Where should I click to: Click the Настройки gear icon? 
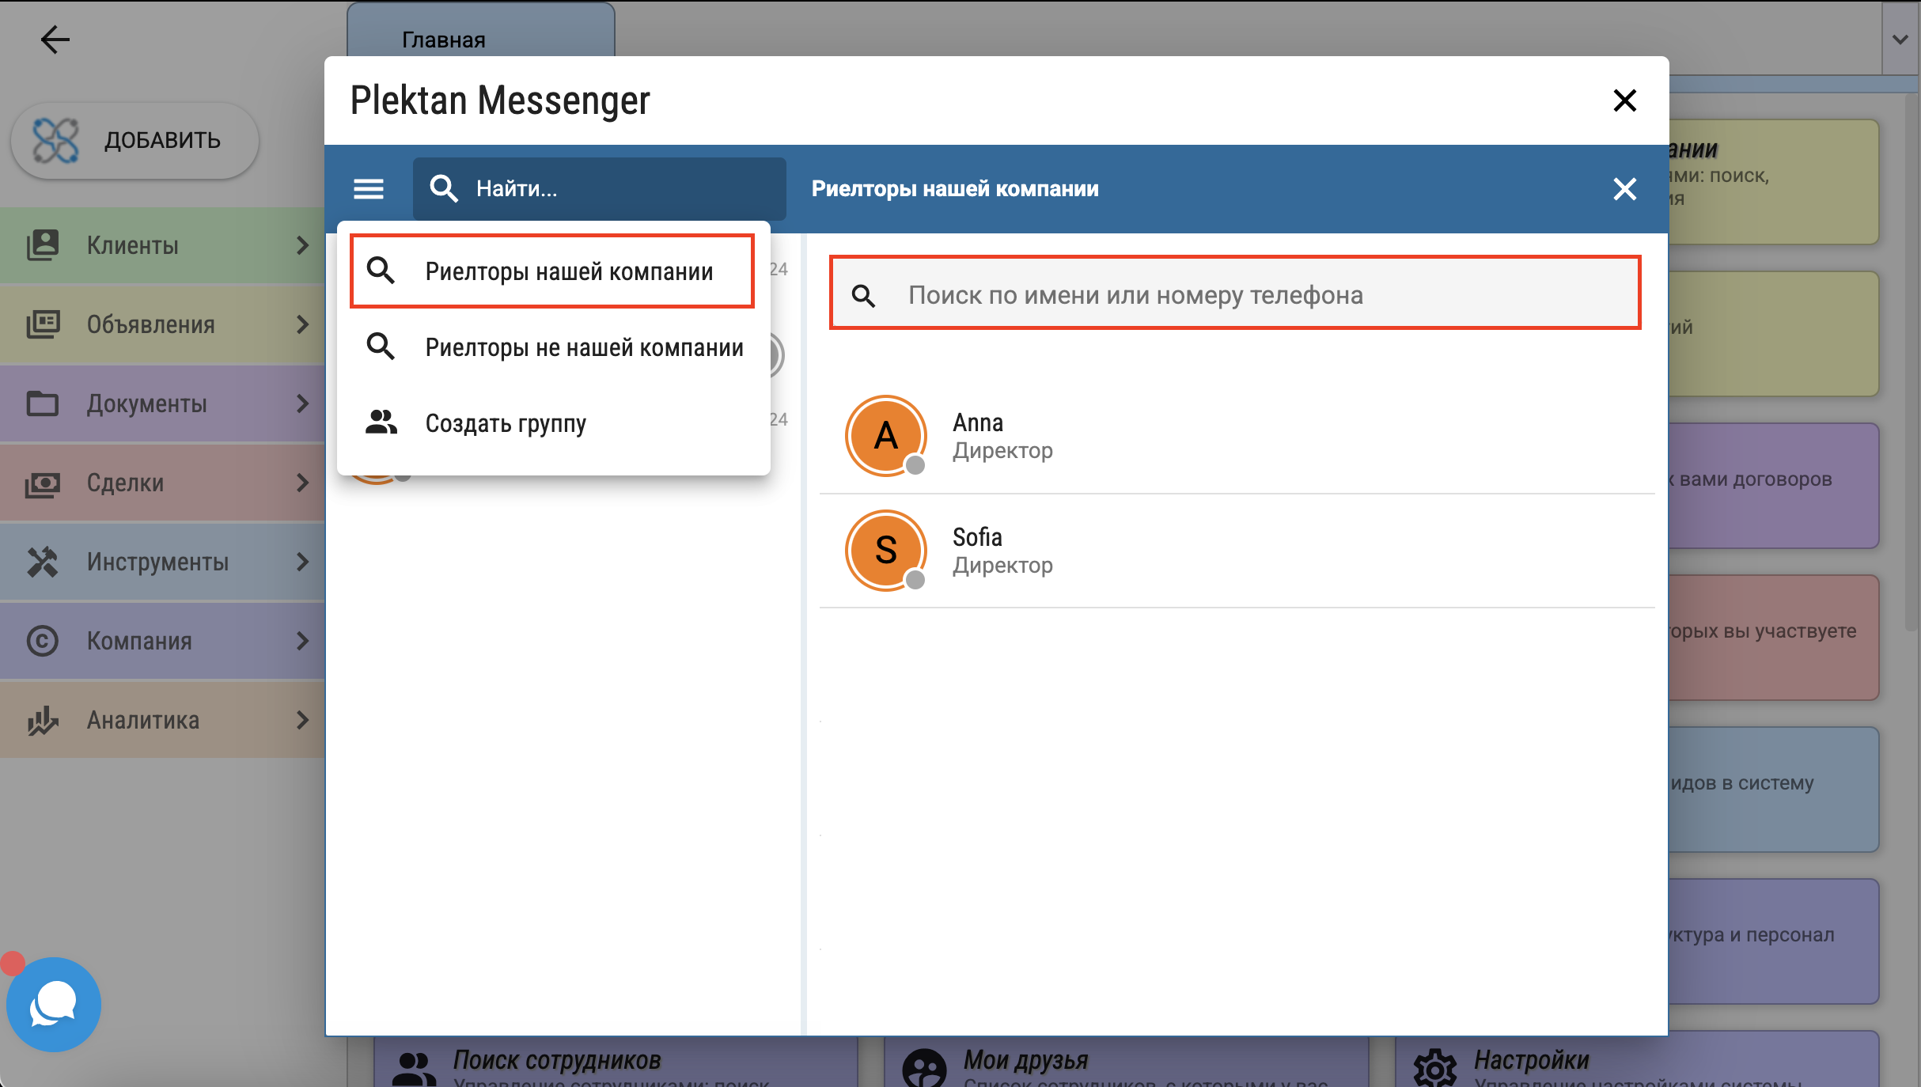pyautogui.click(x=1434, y=1069)
